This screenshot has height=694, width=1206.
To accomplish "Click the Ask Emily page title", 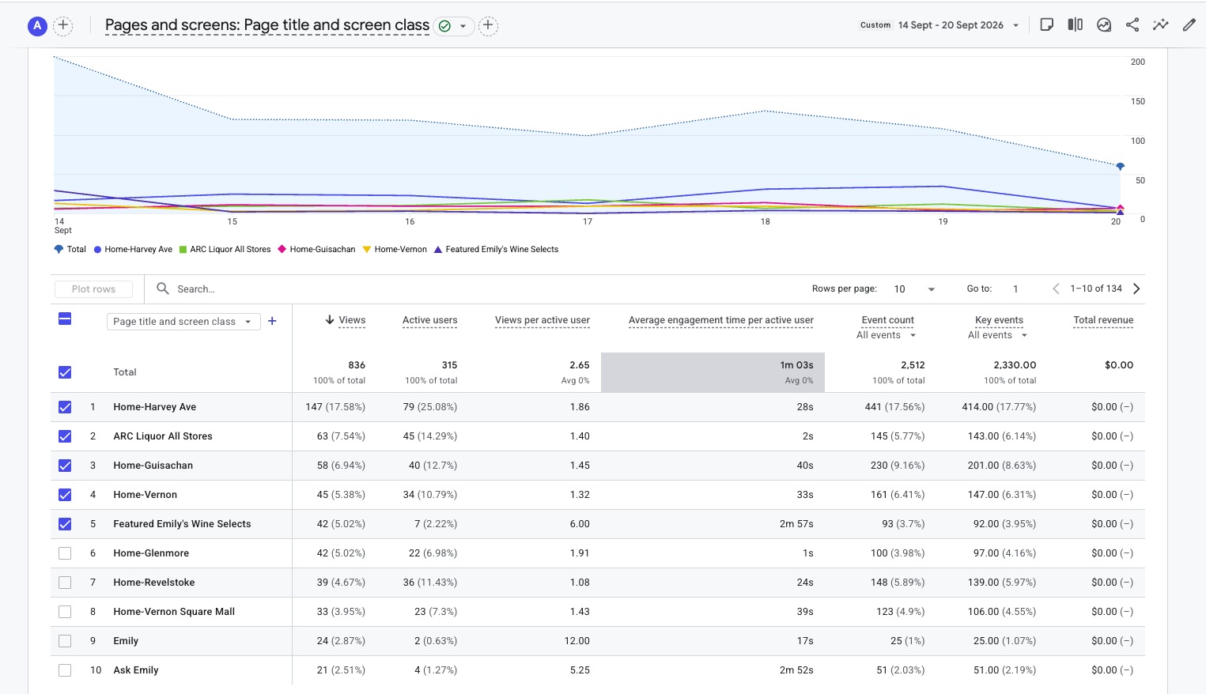I will (136, 670).
